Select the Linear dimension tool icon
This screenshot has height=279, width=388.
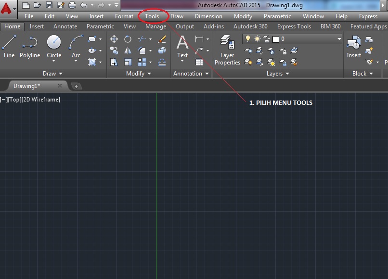pyautogui.click(x=199, y=39)
